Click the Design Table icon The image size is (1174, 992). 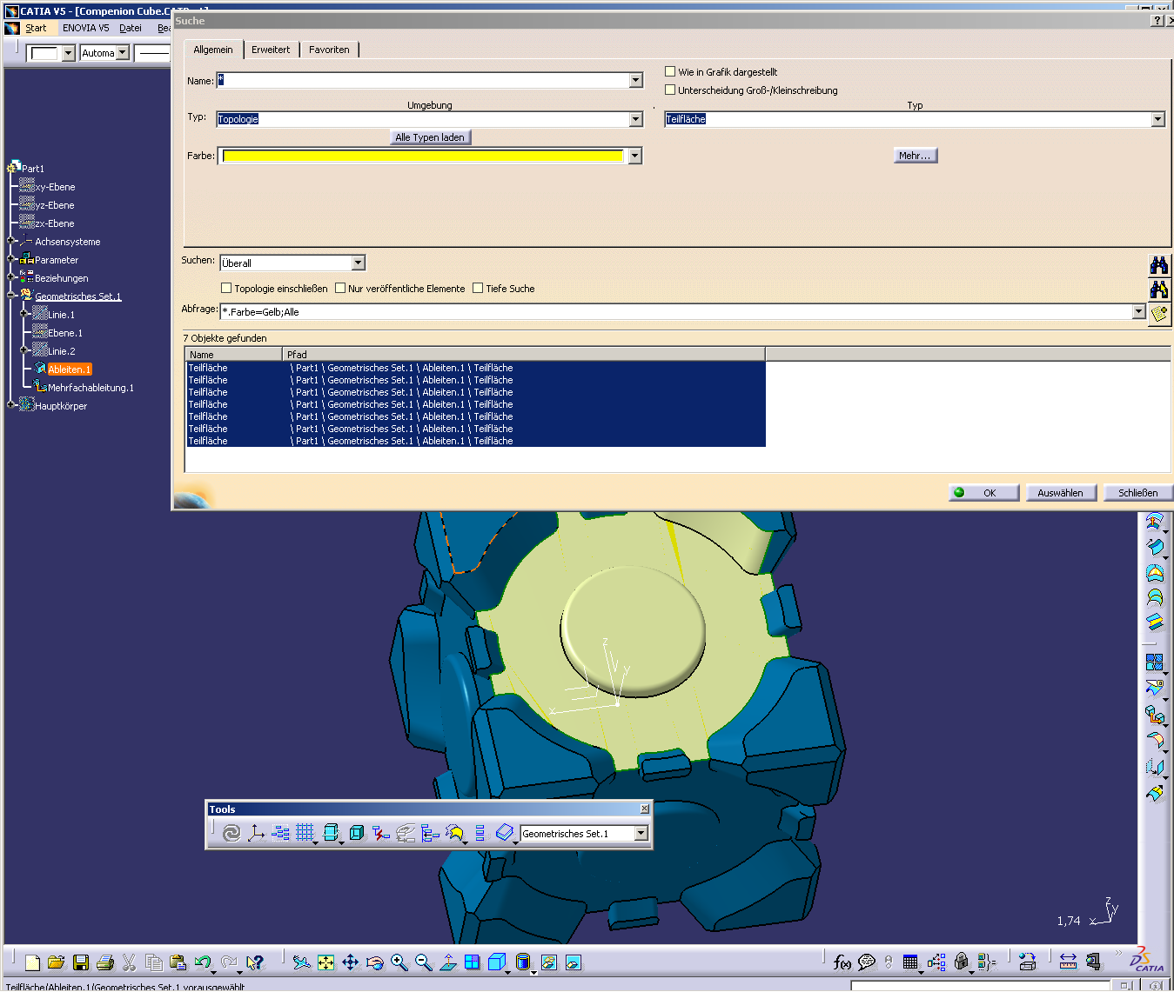pos(910,962)
